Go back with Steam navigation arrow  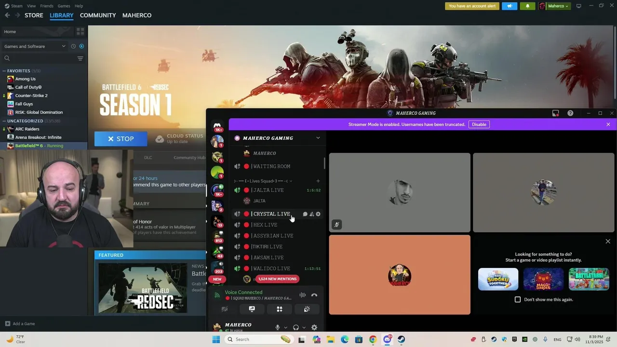(x=7, y=15)
